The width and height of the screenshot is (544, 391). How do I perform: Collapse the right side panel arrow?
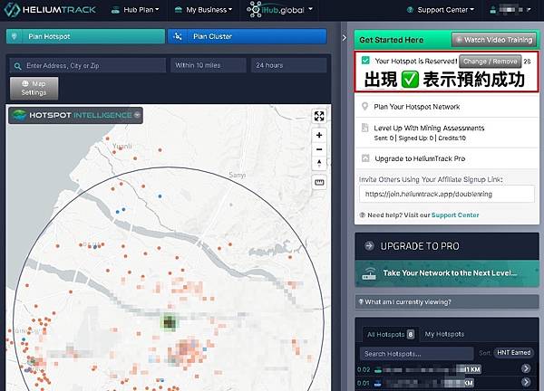(x=345, y=39)
